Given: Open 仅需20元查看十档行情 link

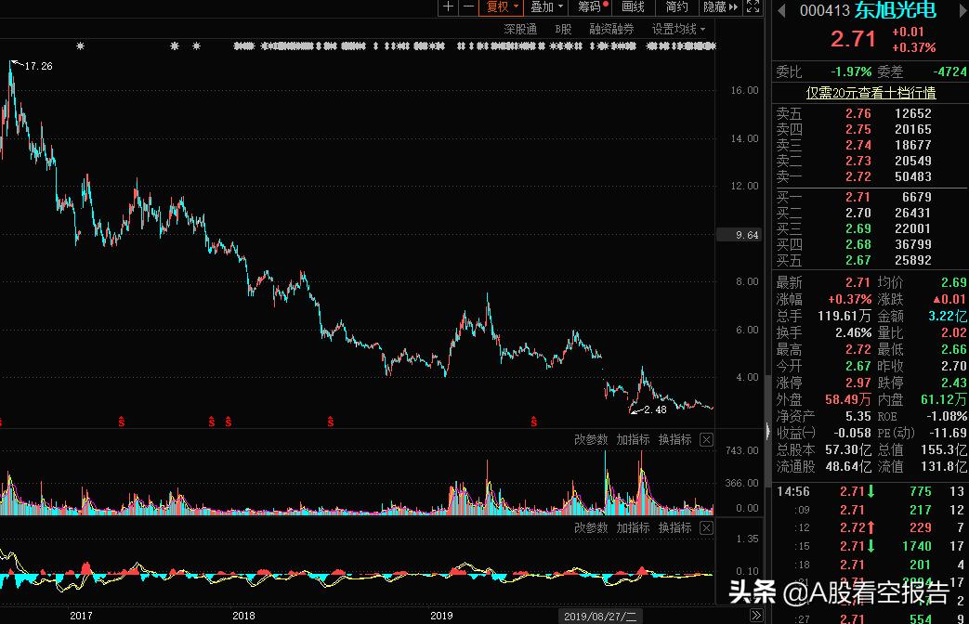Looking at the screenshot, I should tap(871, 93).
